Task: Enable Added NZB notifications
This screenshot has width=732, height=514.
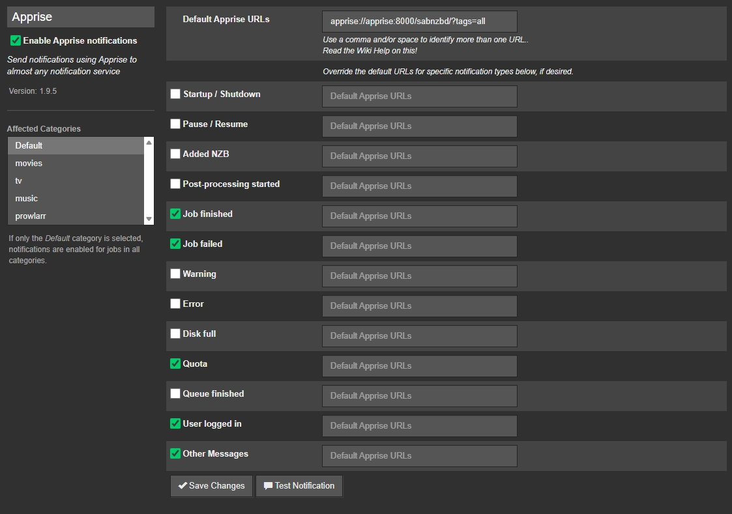Action: coord(175,153)
